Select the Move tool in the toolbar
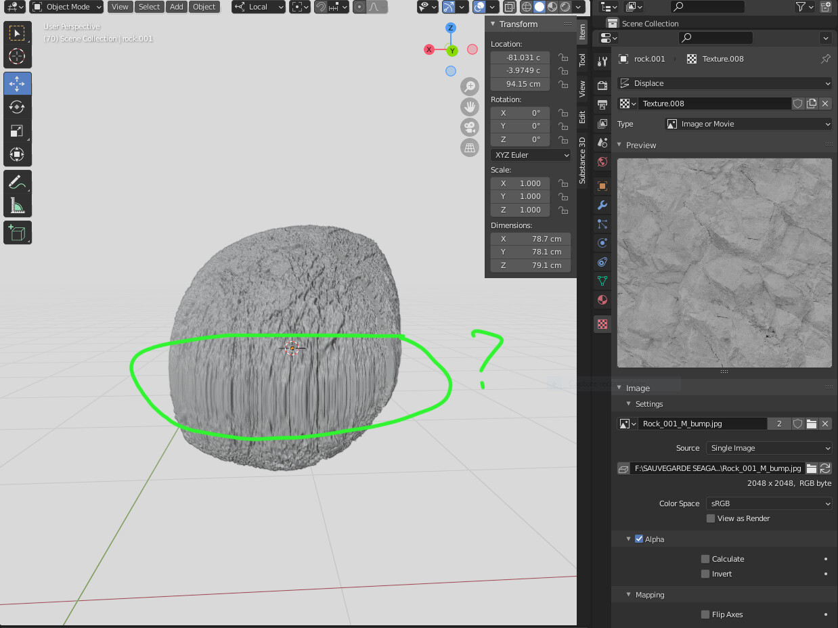This screenshot has height=628, width=838. coord(18,83)
